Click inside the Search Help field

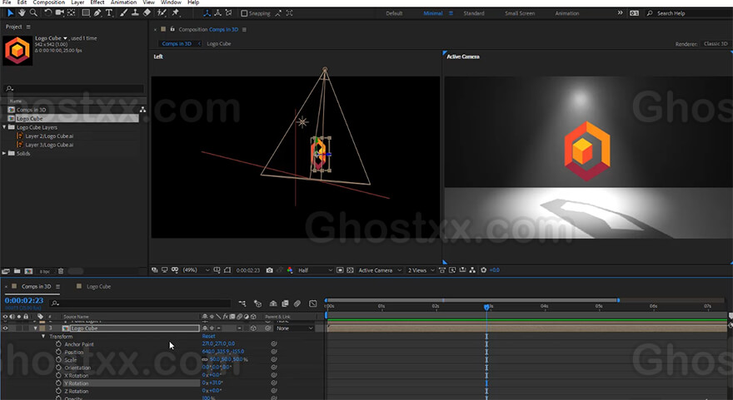690,13
